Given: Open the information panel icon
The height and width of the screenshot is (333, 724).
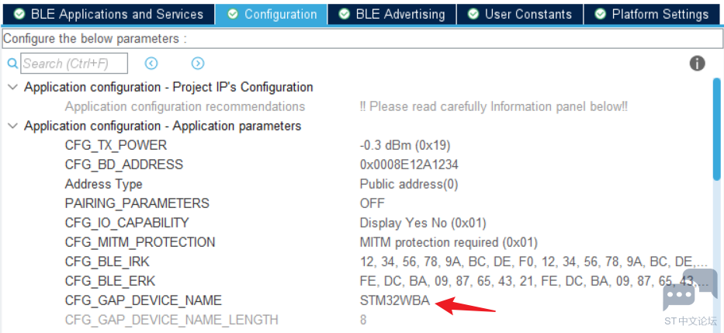Looking at the screenshot, I should 697,64.
